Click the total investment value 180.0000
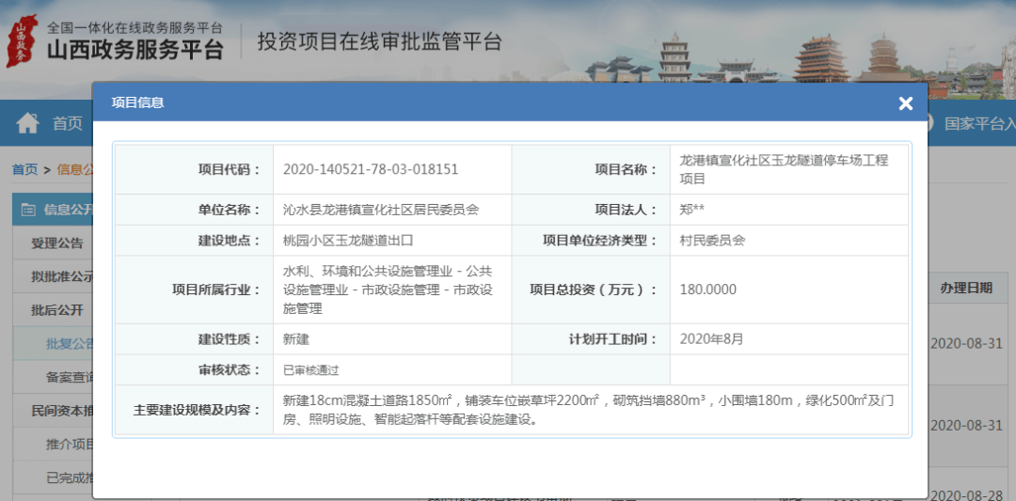 [x=707, y=290]
